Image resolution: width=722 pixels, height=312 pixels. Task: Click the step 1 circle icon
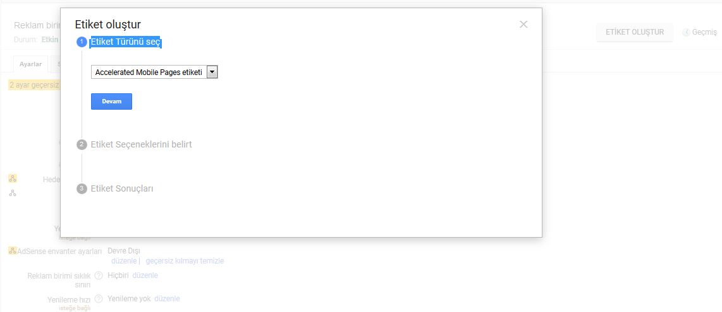click(82, 42)
